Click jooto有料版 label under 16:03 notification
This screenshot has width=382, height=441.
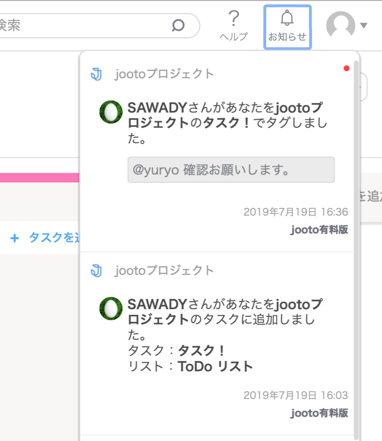[x=319, y=413]
